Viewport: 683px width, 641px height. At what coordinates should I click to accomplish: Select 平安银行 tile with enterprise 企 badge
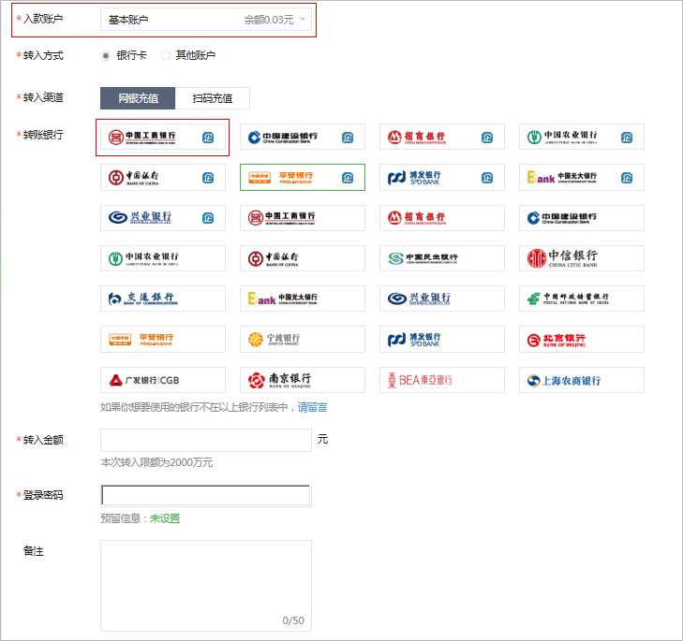pos(303,177)
